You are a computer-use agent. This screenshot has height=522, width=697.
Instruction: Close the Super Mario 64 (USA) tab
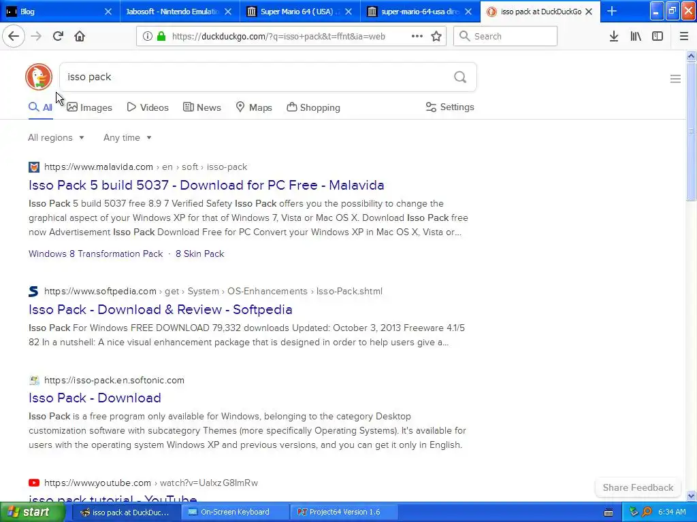(348, 12)
